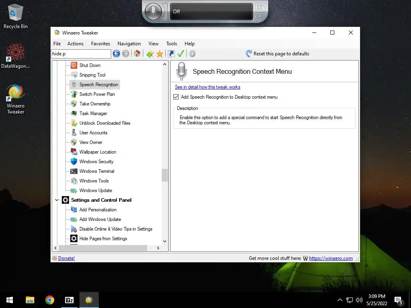Click the Donate! link
The width and height of the screenshot is (411, 308).
click(66, 258)
